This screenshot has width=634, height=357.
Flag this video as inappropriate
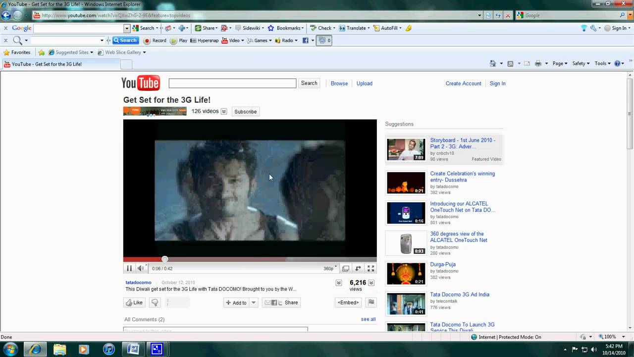pos(371,302)
